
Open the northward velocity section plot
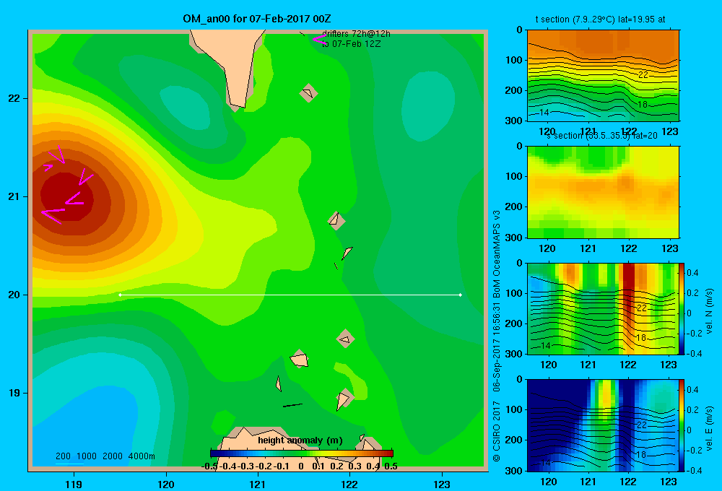pos(603,308)
